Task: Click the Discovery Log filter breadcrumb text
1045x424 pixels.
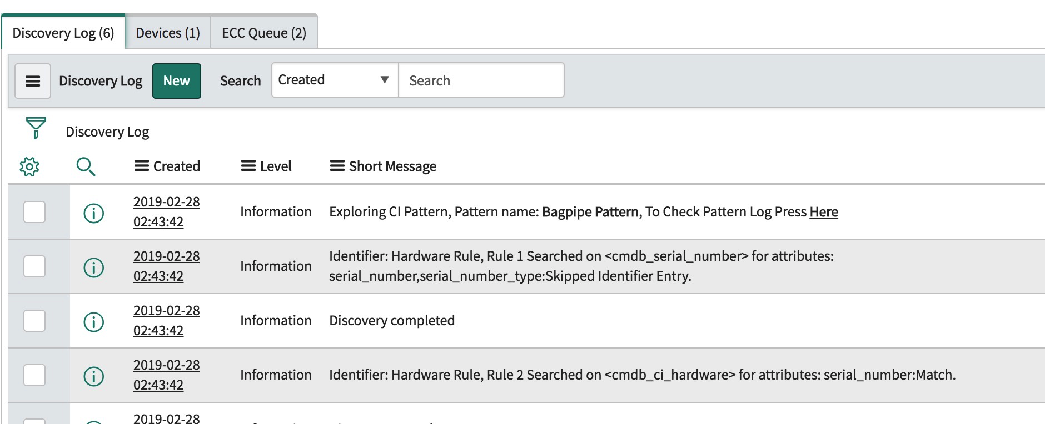Action: (x=107, y=132)
